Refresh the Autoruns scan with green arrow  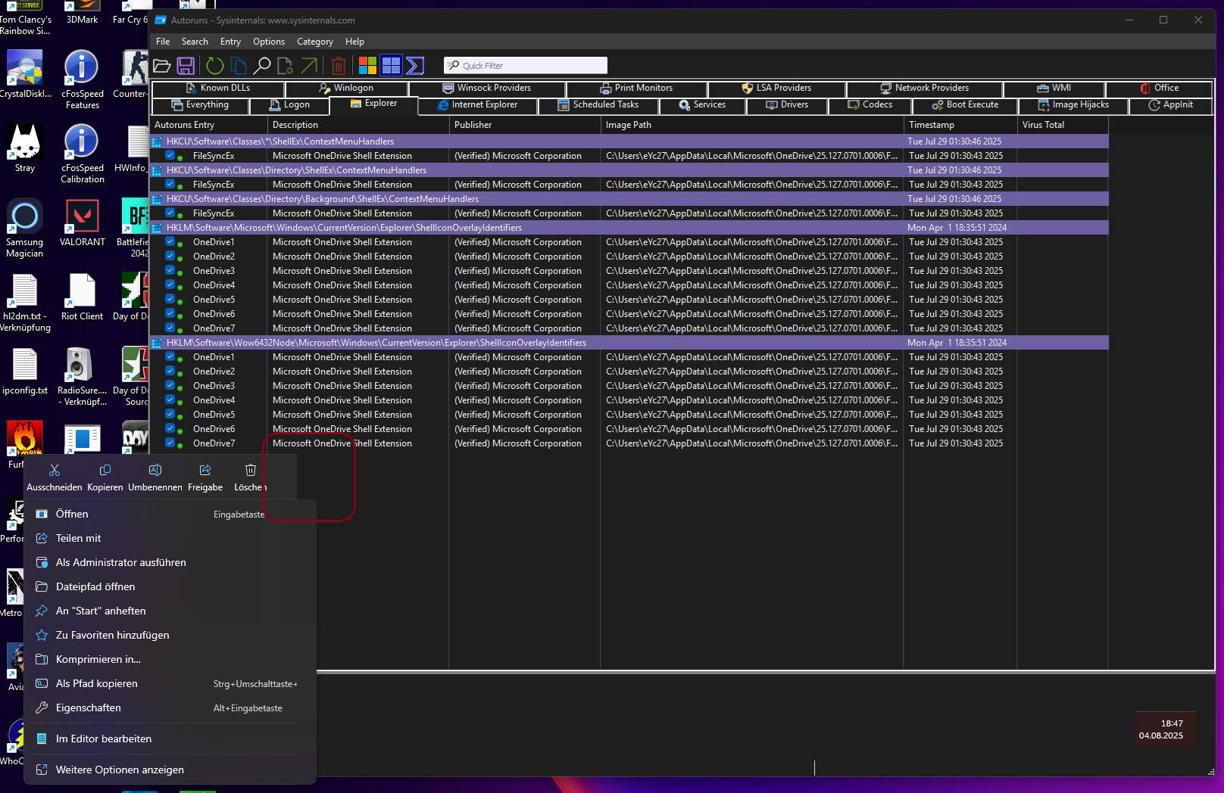pyautogui.click(x=215, y=66)
